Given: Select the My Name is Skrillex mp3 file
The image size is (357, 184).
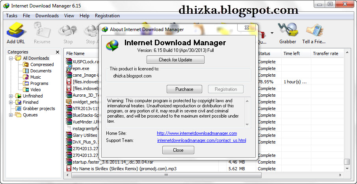Looking at the screenshot, I should (124, 169).
